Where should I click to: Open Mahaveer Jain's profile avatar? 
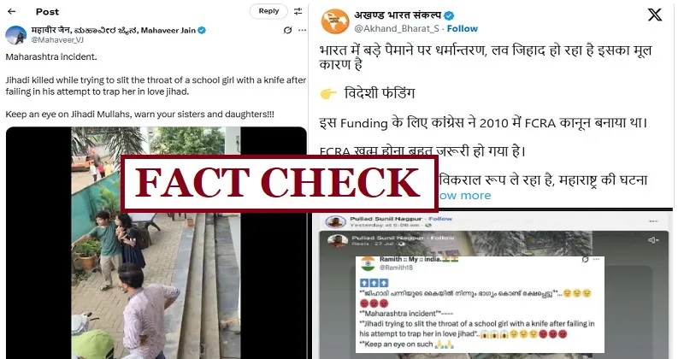15,35
